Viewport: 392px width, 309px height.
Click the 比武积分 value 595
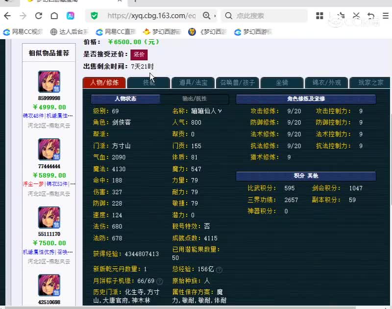point(290,188)
